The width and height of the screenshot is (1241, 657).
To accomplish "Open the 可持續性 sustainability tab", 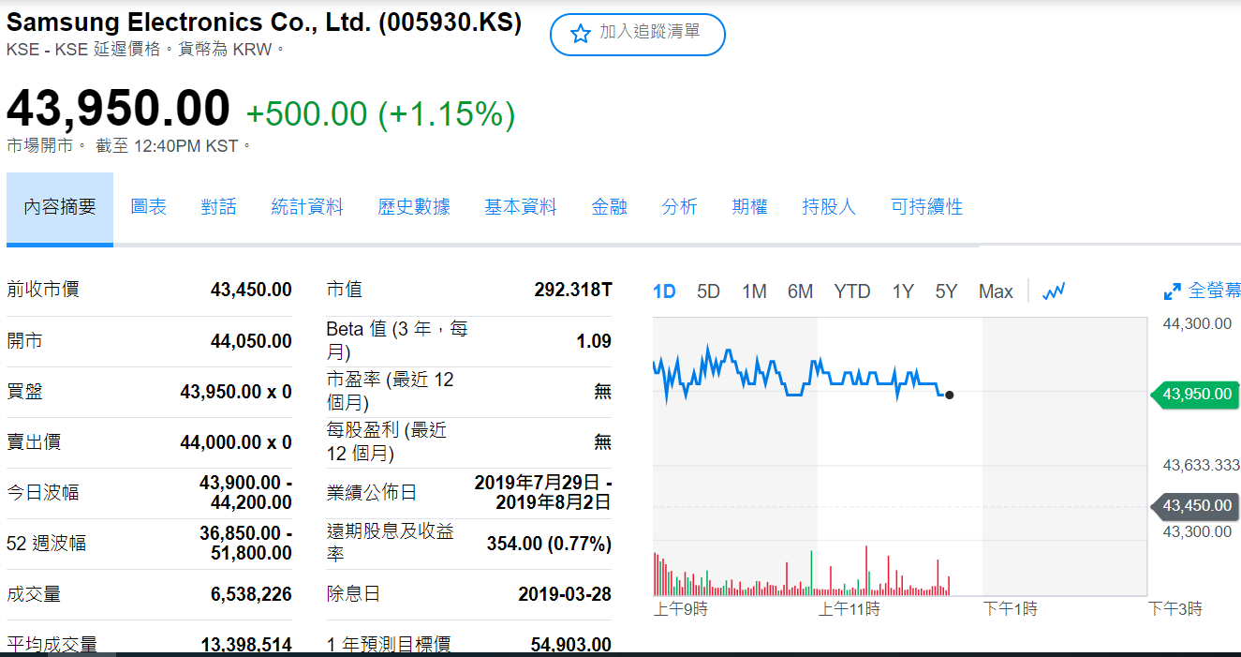I will [926, 207].
